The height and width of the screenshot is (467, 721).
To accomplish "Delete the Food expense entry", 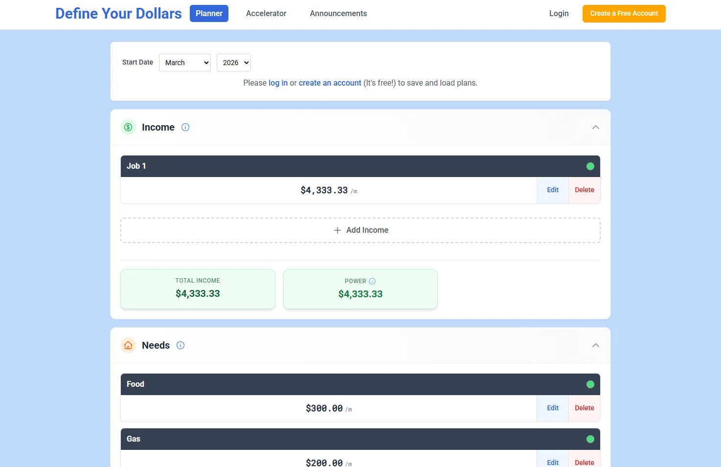I will click(x=584, y=408).
